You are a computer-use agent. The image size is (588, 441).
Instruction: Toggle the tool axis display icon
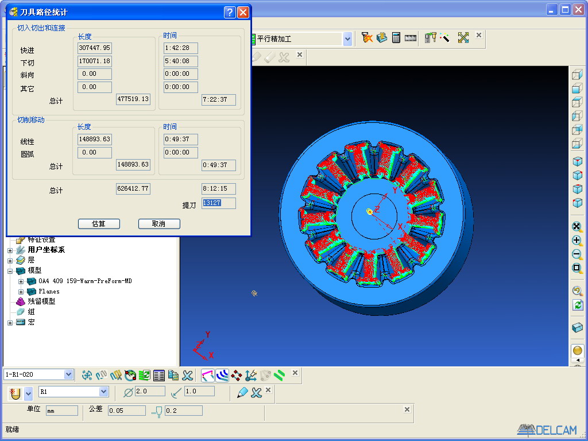[250, 374]
